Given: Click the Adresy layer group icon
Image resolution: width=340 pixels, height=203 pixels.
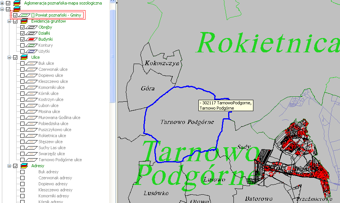Looking at the screenshot, I should (x=24, y=166).
